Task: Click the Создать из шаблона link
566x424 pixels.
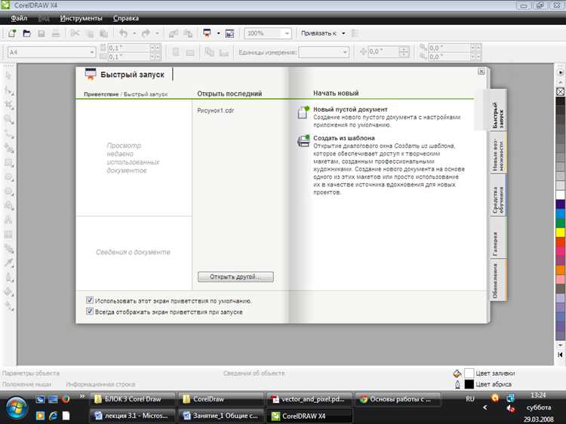Action: click(343, 138)
